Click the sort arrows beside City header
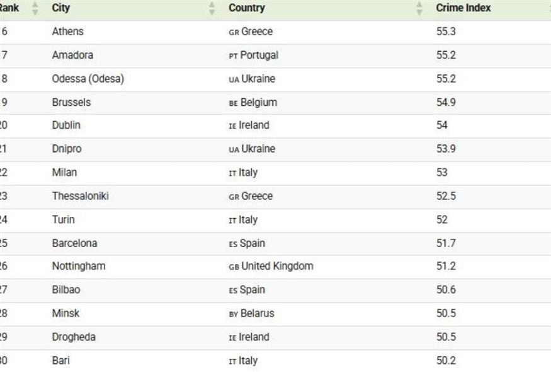551x372 pixels. pos(212,9)
